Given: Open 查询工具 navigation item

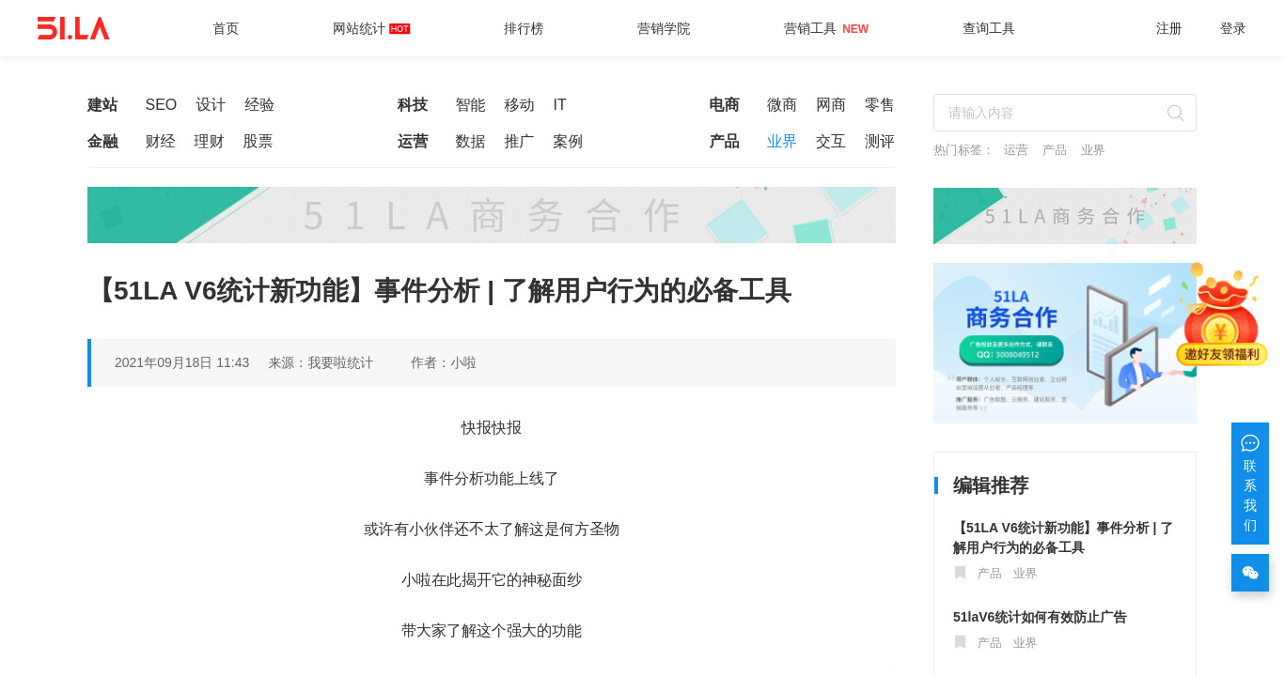Looking at the screenshot, I should 989,28.
